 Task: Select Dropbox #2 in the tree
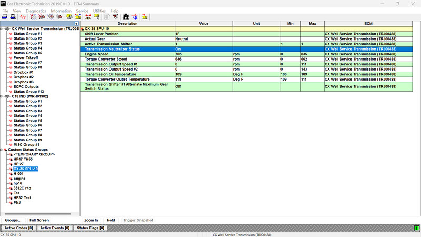24,77
